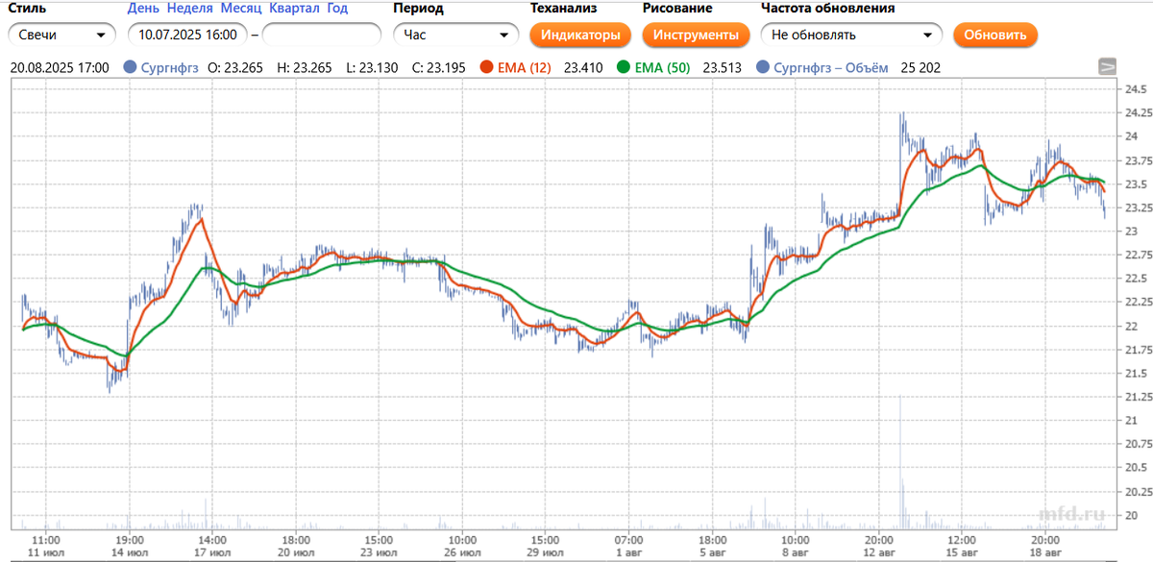Click the EMA (50) legend label
Image resolution: width=1153 pixels, height=562 pixels.
pos(663,67)
